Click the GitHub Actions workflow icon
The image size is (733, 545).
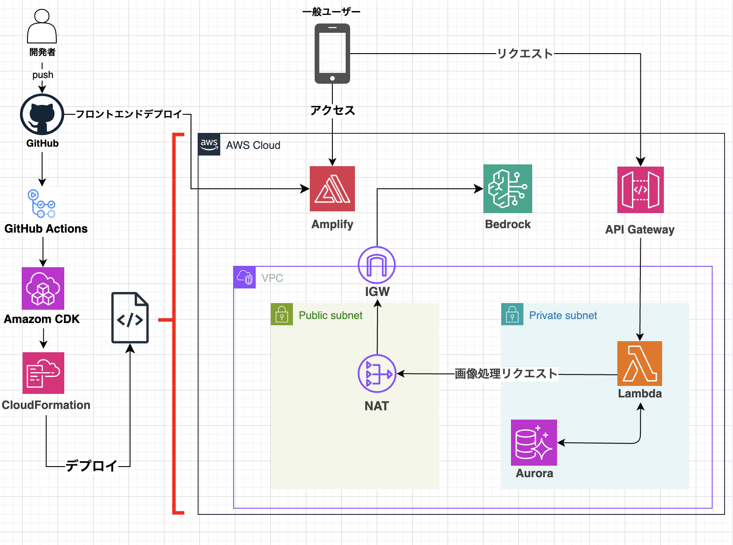point(42,203)
